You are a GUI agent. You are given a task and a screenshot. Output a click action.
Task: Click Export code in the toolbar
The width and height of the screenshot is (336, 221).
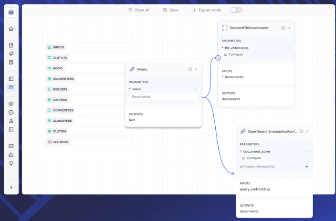point(207,10)
